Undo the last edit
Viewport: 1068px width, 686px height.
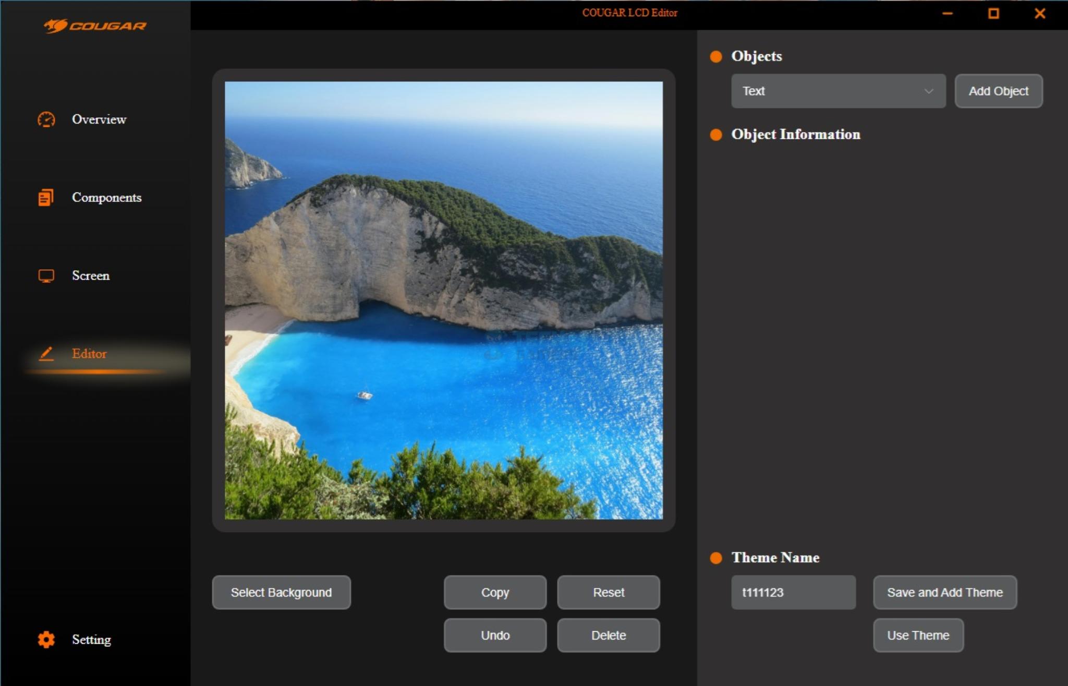click(x=495, y=635)
